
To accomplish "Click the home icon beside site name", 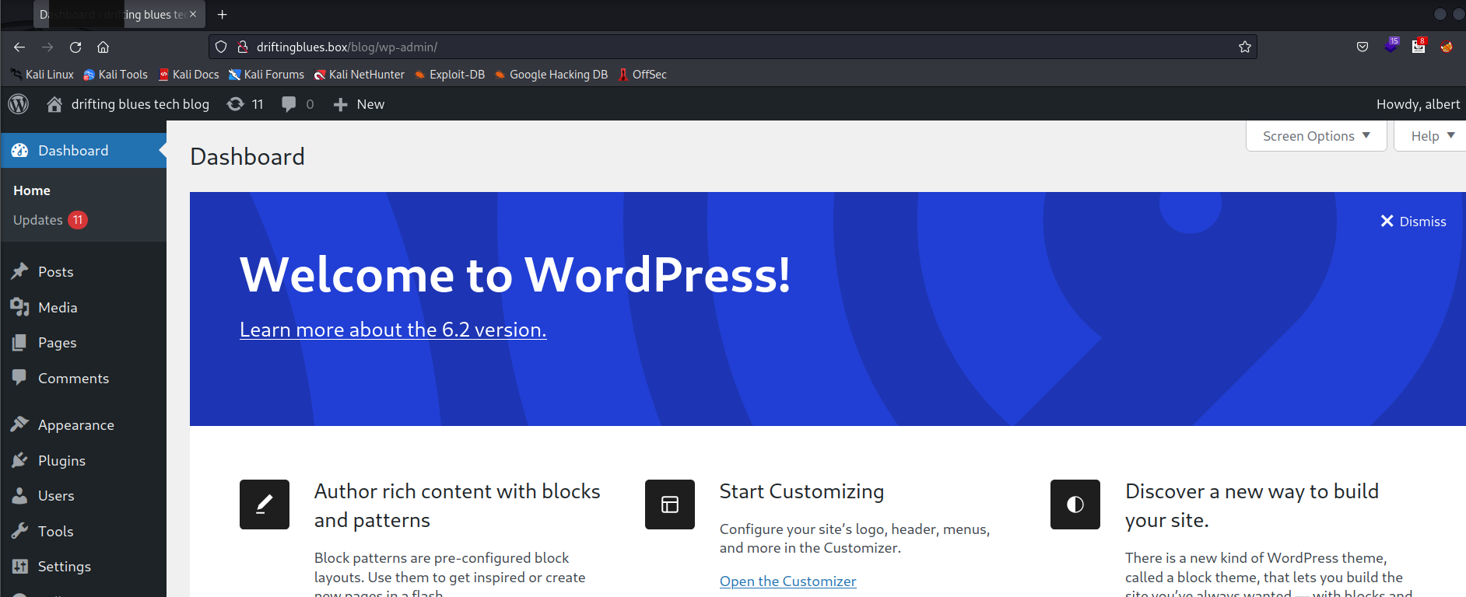I will pyautogui.click(x=54, y=104).
